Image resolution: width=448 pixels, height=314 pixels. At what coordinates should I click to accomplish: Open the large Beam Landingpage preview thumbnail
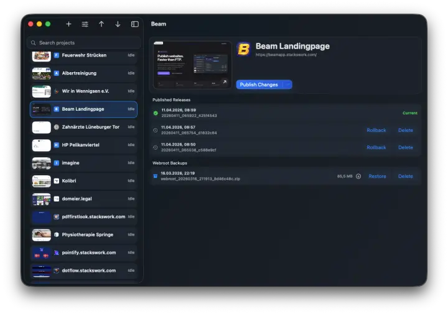[x=192, y=65]
